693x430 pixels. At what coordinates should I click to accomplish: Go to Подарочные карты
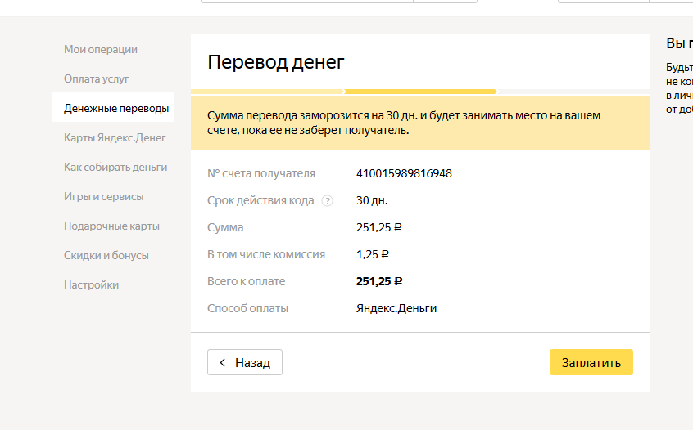coord(111,226)
